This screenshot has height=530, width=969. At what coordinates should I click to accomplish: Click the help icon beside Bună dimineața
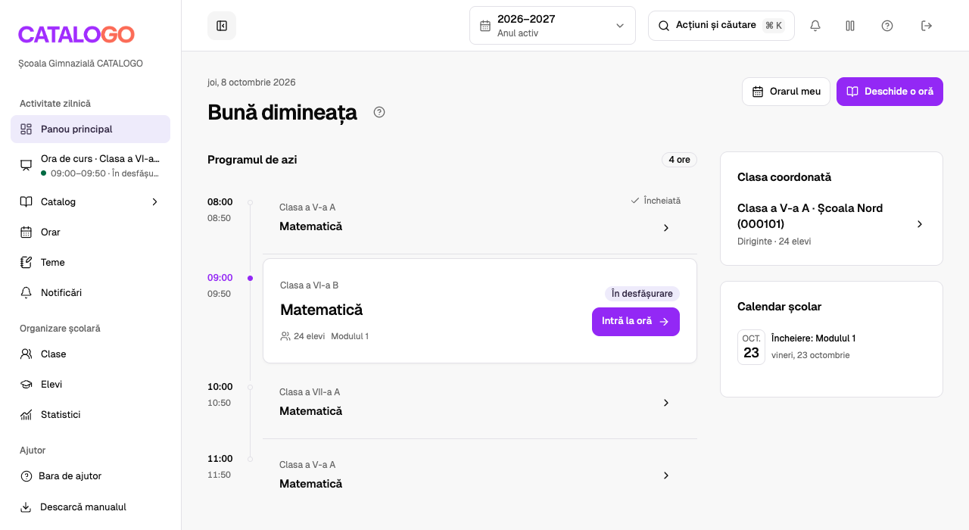[379, 112]
